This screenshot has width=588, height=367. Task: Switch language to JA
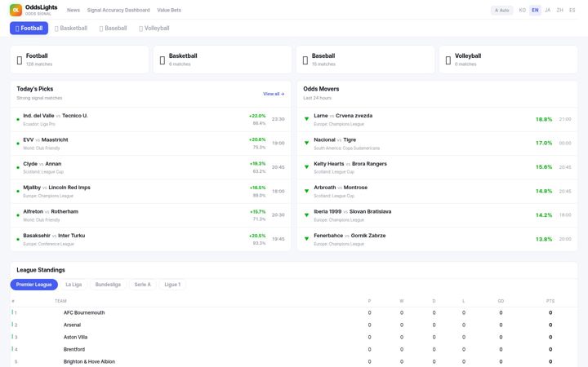547,10
